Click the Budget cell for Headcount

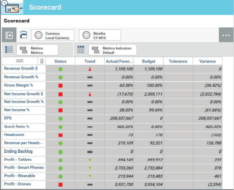(x=149, y=135)
